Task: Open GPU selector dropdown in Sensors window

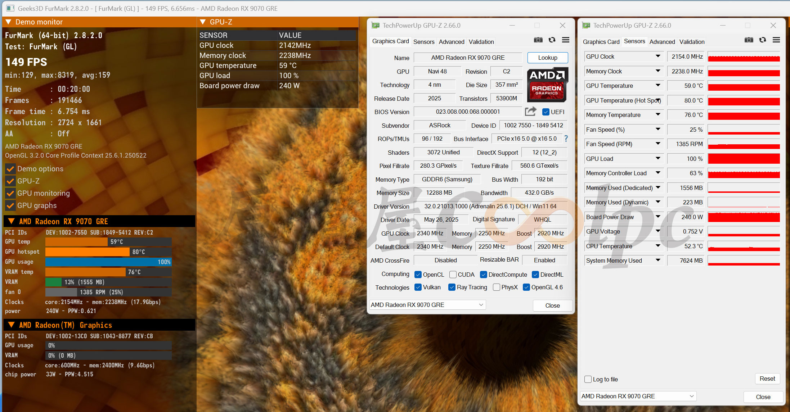Action: coord(638,396)
